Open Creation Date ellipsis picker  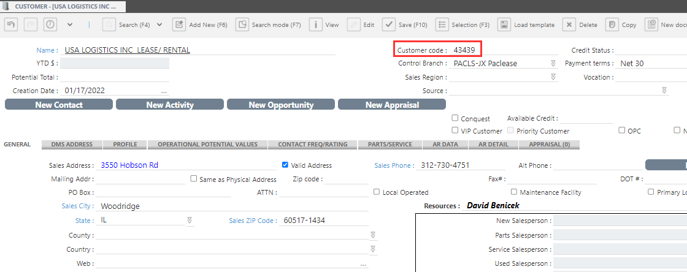(164, 92)
